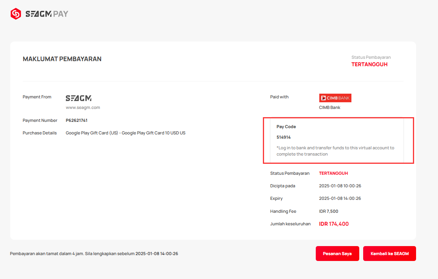This screenshot has height=279, width=438.
Task: Click the CIMB Bank logo badge
Action: pyautogui.click(x=335, y=98)
